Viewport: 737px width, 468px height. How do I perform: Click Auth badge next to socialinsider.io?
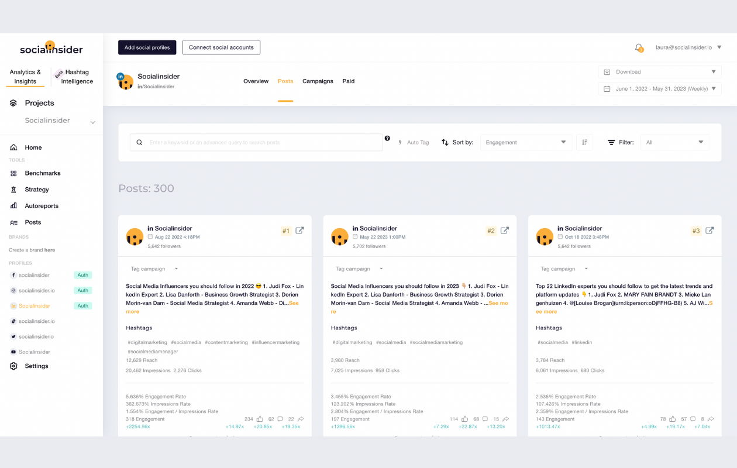coord(83,290)
